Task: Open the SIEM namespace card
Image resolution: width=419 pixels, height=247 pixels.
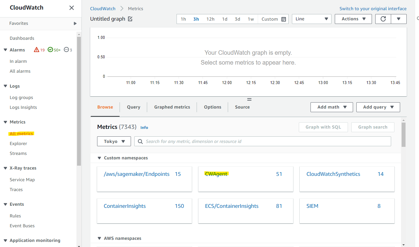Action: (347, 211)
